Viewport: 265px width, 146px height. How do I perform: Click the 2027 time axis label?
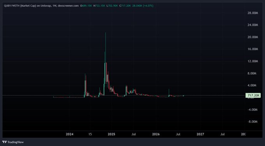pyautogui.click(x=200, y=134)
